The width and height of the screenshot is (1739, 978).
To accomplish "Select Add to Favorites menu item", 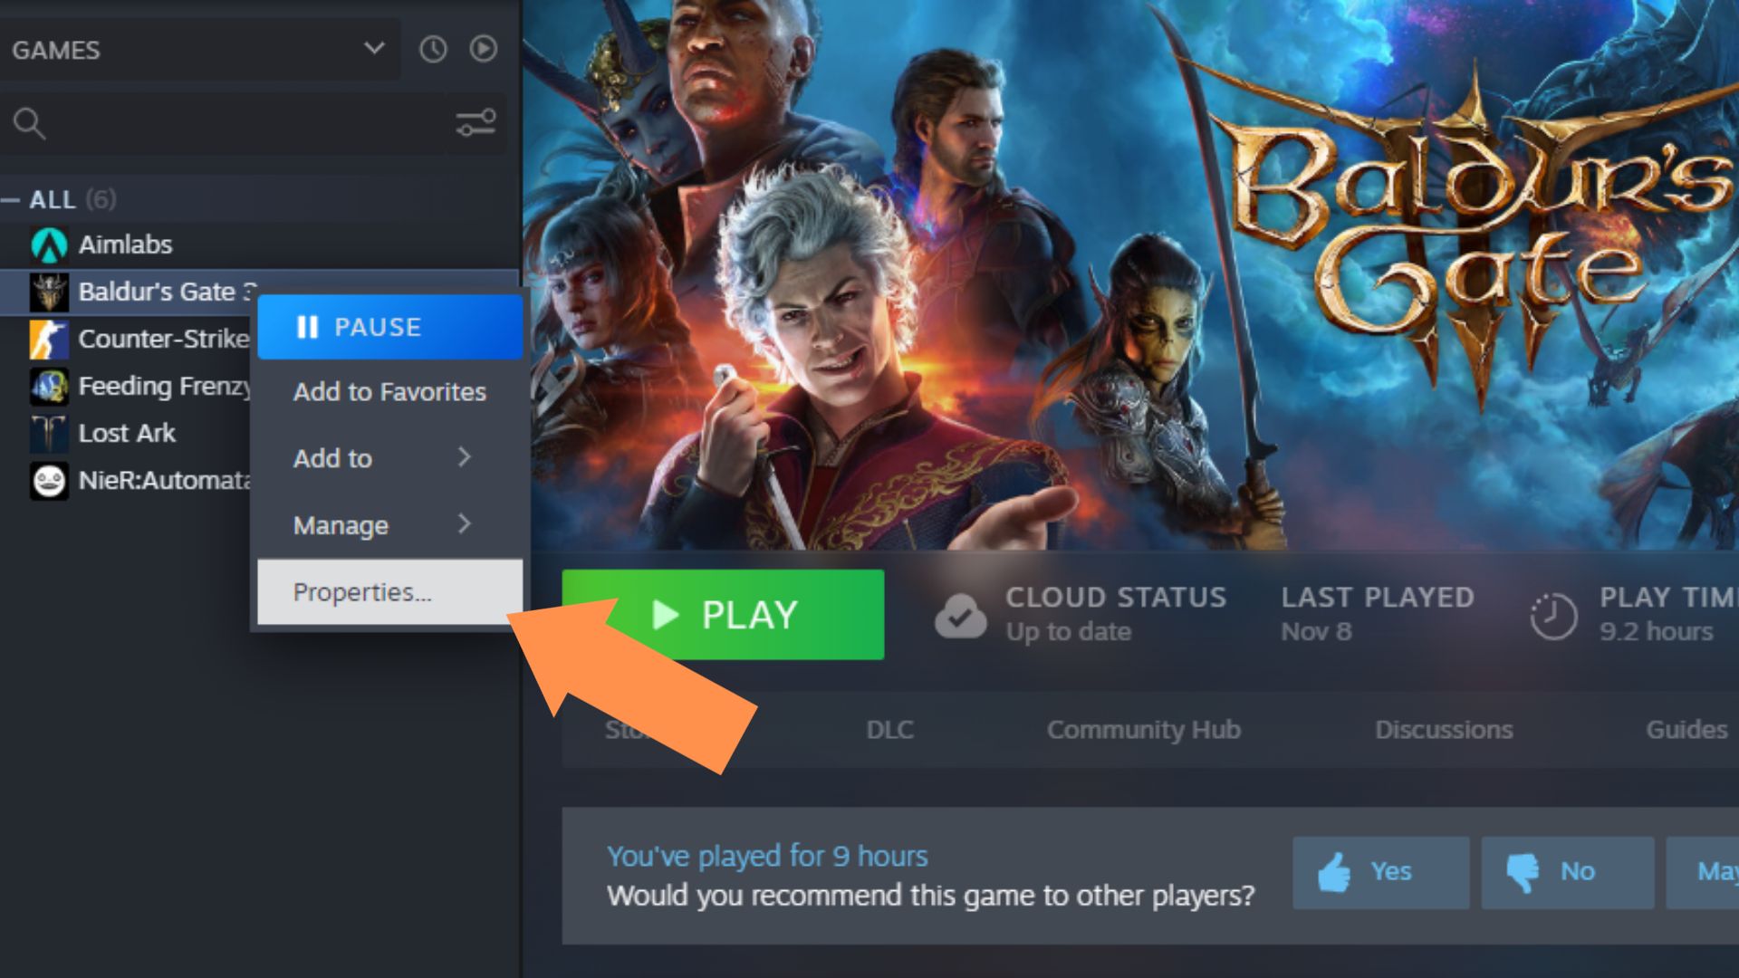I will pyautogui.click(x=389, y=390).
